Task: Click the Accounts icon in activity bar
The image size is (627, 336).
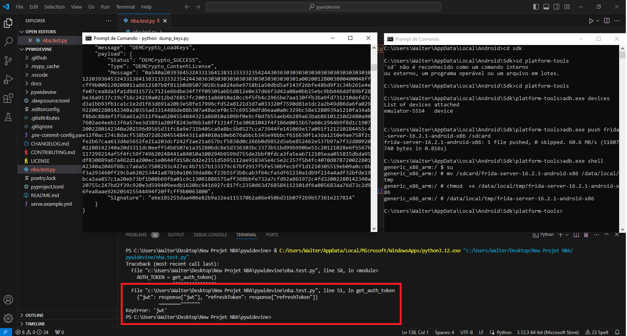Action: tap(8, 300)
